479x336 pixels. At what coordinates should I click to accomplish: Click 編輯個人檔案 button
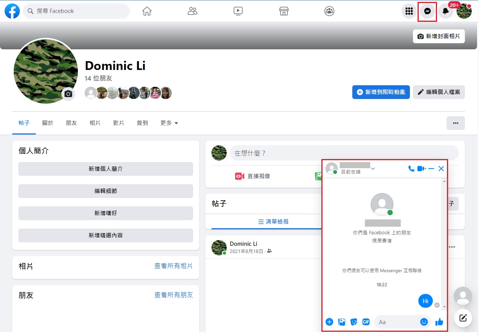(x=439, y=92)
